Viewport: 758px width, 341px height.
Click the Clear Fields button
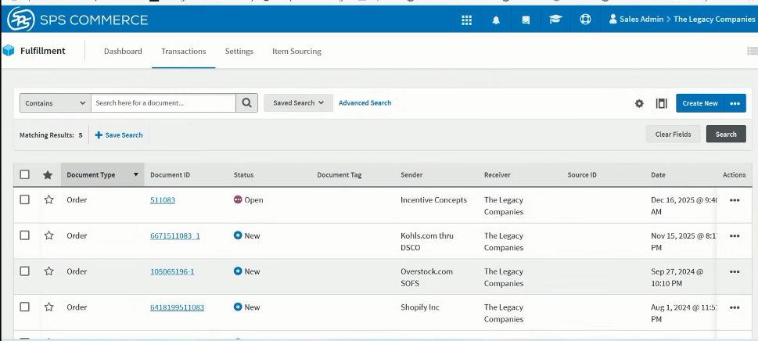point(673,135)
